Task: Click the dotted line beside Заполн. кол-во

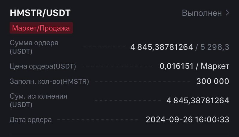Action: click(x=143, y=81)
